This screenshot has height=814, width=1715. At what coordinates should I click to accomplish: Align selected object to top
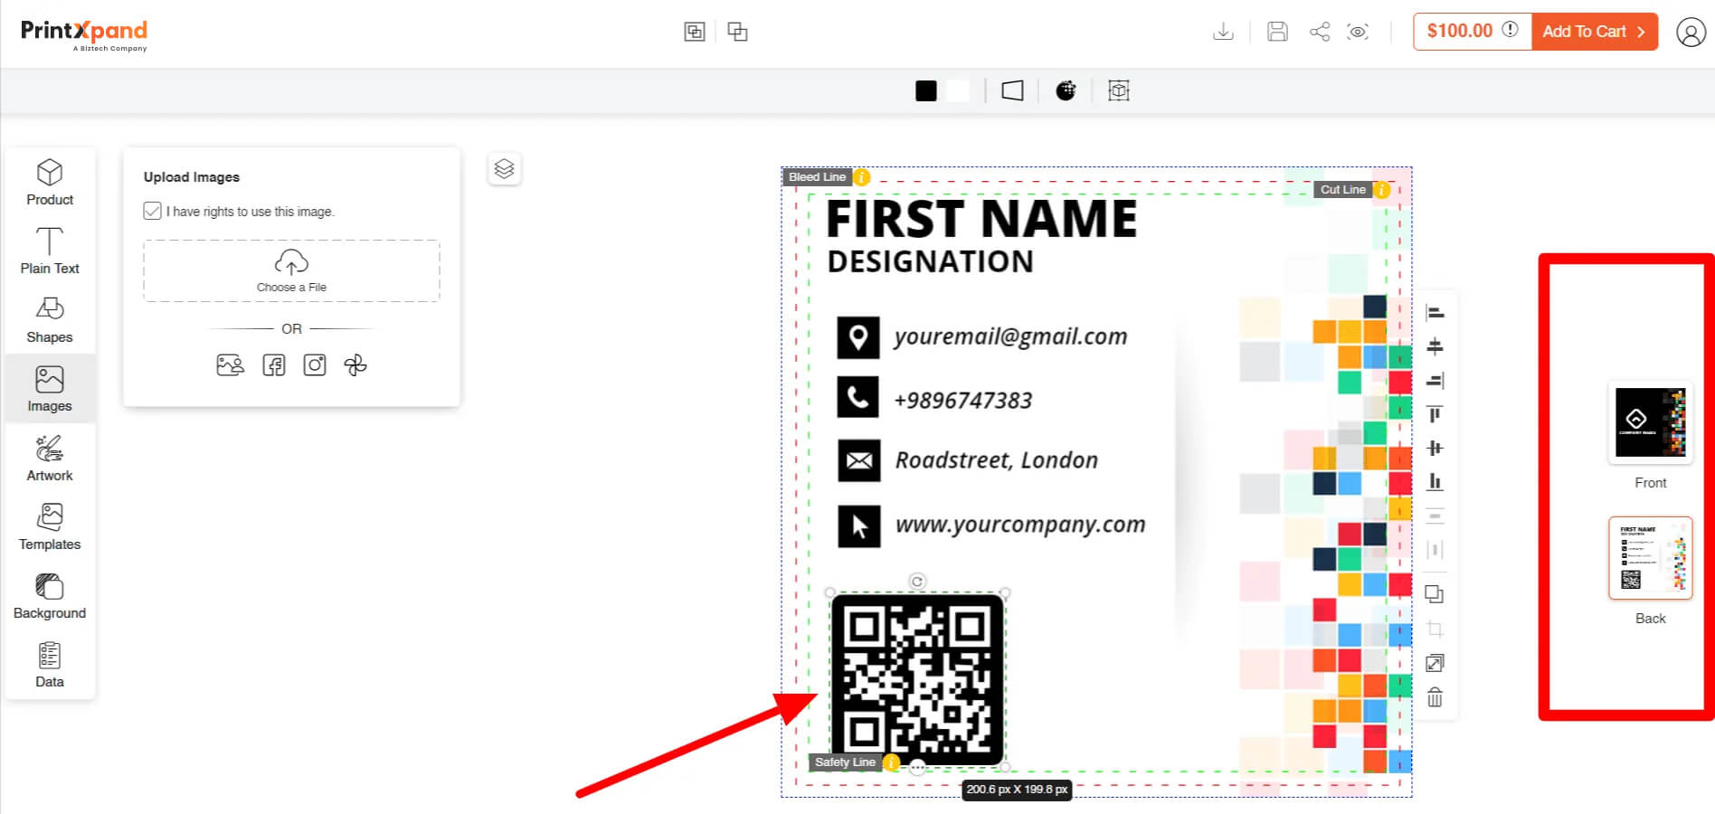click(x=1435, y=414)
